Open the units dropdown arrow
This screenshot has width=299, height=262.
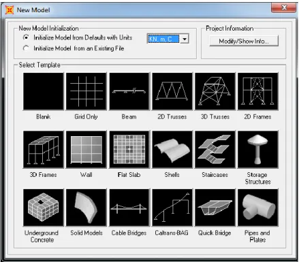click(x=185, y=39)
